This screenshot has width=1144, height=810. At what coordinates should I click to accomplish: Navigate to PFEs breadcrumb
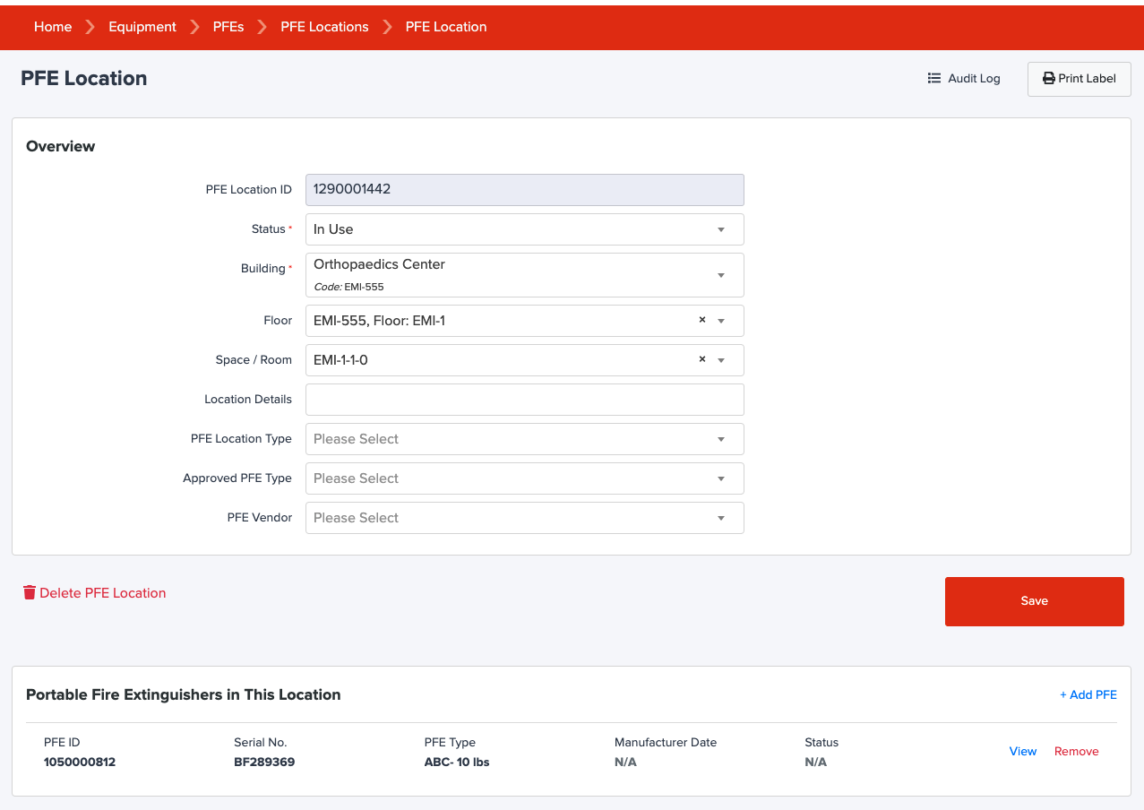point(228,27)
